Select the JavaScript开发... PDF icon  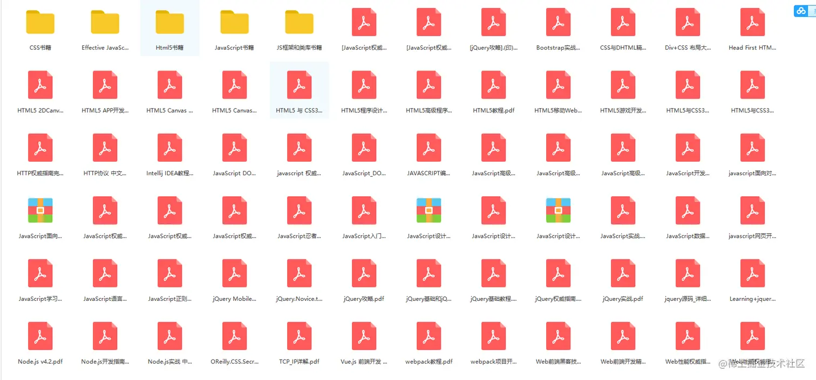point(688,148)
